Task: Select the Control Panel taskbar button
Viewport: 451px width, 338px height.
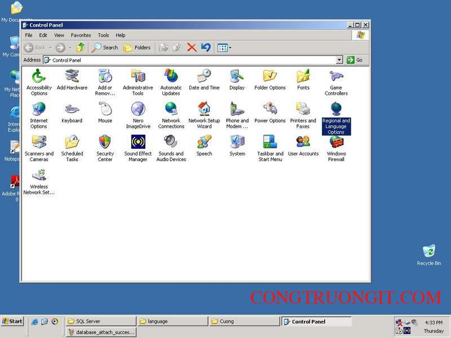Action: click(316, 321)
